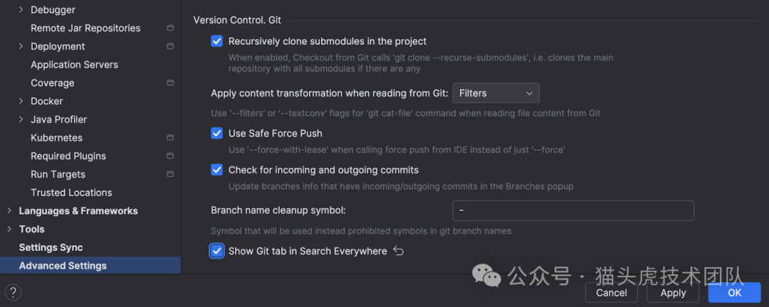Click the project-level icon beside Remote Jar Repositories

click(x=170, y=28)
